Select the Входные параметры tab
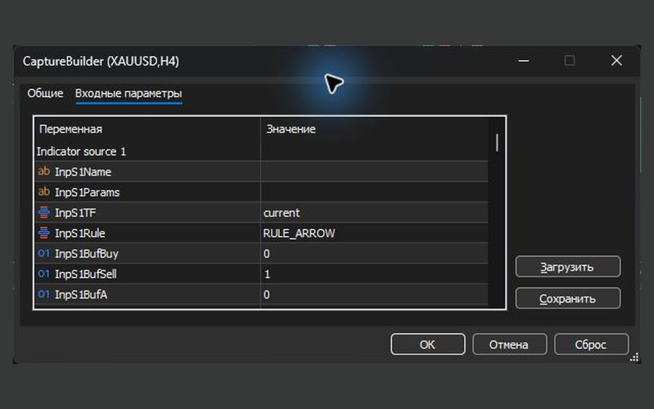The image size is (654, 409). pos(129,93)
